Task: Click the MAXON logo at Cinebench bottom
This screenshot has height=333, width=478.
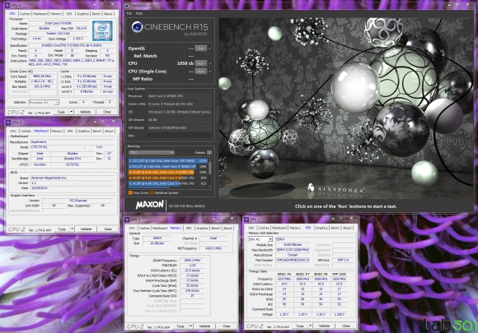Action: pos(150,205)
